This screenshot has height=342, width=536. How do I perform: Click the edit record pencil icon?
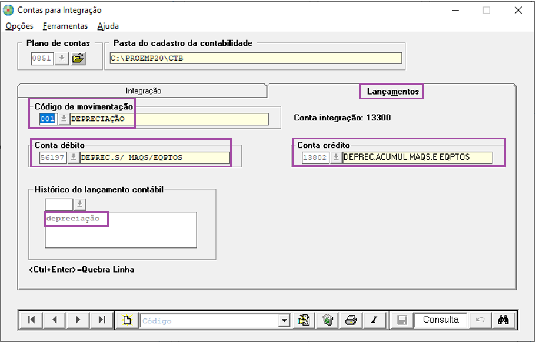pos(304,320)
